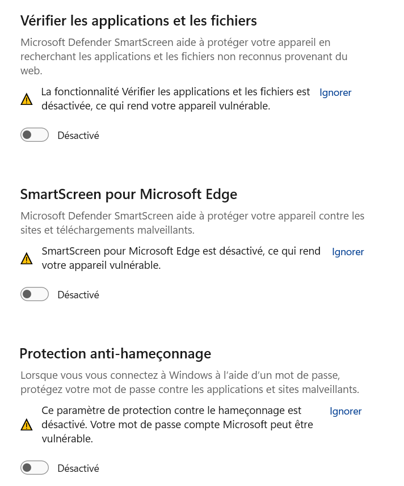
Task: Click warning icon beside hameçonnage protection alert
Action: point(27,424)
